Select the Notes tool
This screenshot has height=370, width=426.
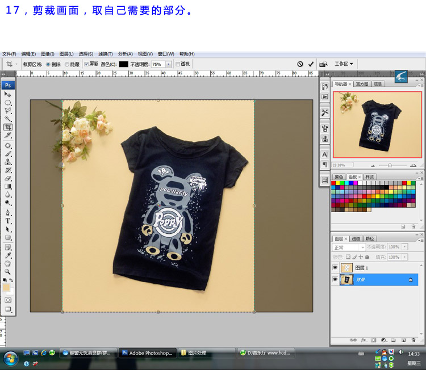[7, 247]
